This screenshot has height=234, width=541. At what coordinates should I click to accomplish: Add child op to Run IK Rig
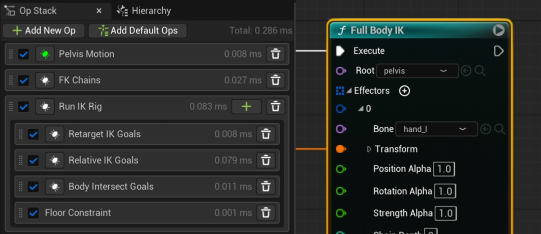(x=246, y=106)
